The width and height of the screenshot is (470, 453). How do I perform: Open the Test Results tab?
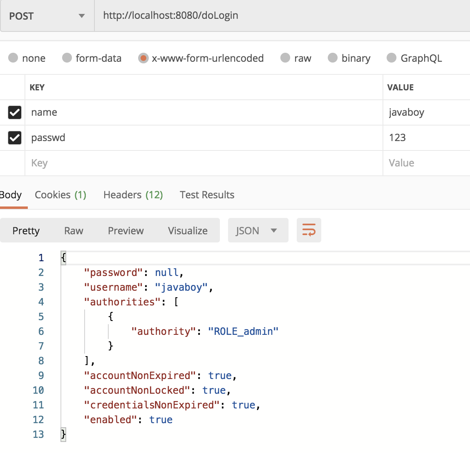[207, 195]
